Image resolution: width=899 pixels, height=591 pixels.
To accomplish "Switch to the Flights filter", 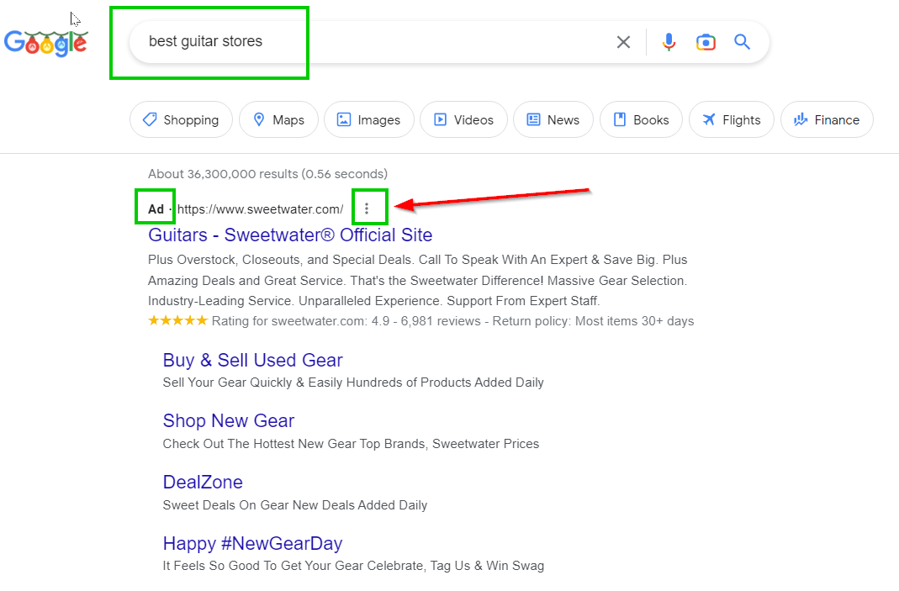I will pos(732,120).
